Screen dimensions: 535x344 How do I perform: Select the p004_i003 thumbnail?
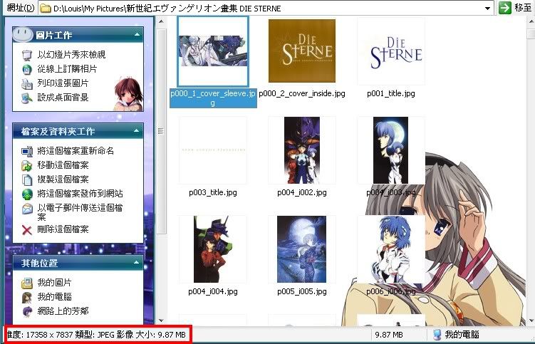[390, 150]
